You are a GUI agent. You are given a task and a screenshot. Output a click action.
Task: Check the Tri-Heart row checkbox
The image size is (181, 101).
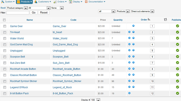pos(5,32)
